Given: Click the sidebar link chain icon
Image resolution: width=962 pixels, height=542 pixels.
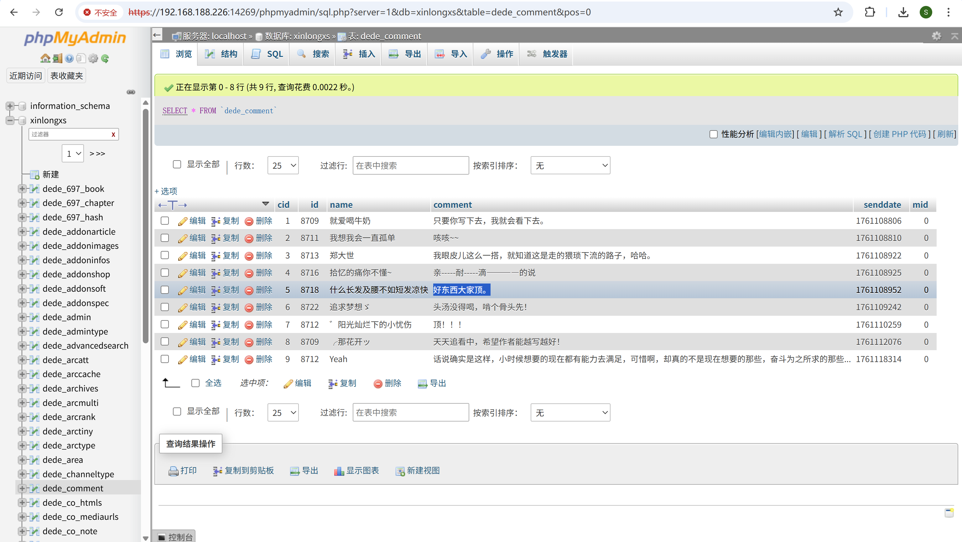Looking at the screenshot, I should pos(131,92).
